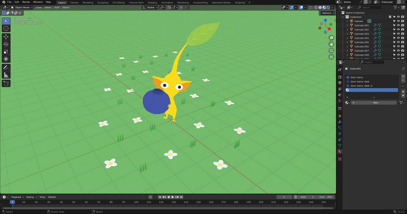Open the Object properties tab
Screen dimensions: 407x214
click(x=340, y=116)
